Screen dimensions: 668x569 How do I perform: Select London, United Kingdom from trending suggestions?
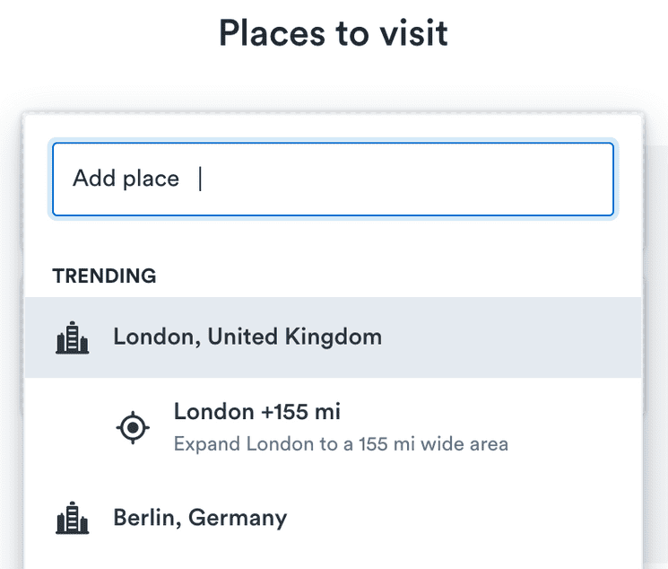(247, 337)
